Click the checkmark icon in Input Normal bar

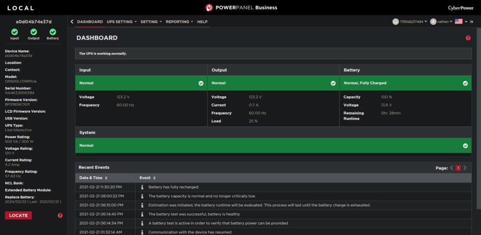201,83
